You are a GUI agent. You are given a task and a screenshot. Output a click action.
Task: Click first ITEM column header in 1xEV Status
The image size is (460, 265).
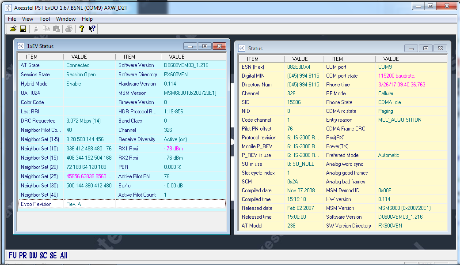coord(41,56)
